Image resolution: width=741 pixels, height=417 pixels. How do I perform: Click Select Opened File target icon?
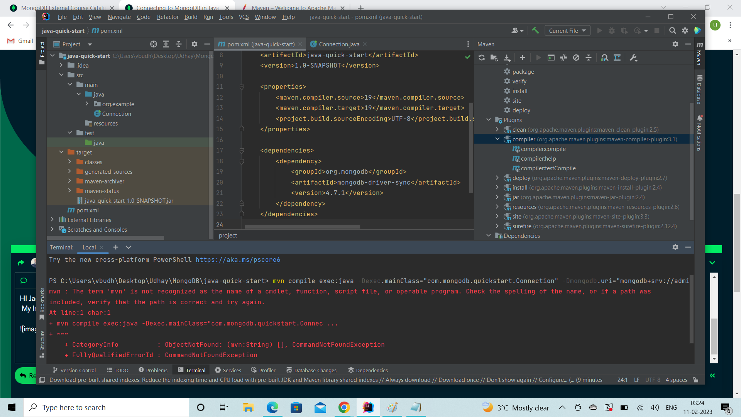(154, 44)
